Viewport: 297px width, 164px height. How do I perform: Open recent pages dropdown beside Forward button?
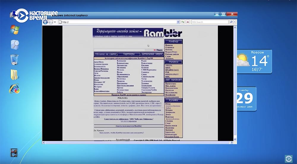55,22
